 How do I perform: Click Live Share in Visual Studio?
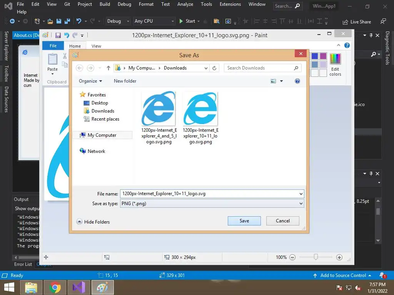pos(357,22)
